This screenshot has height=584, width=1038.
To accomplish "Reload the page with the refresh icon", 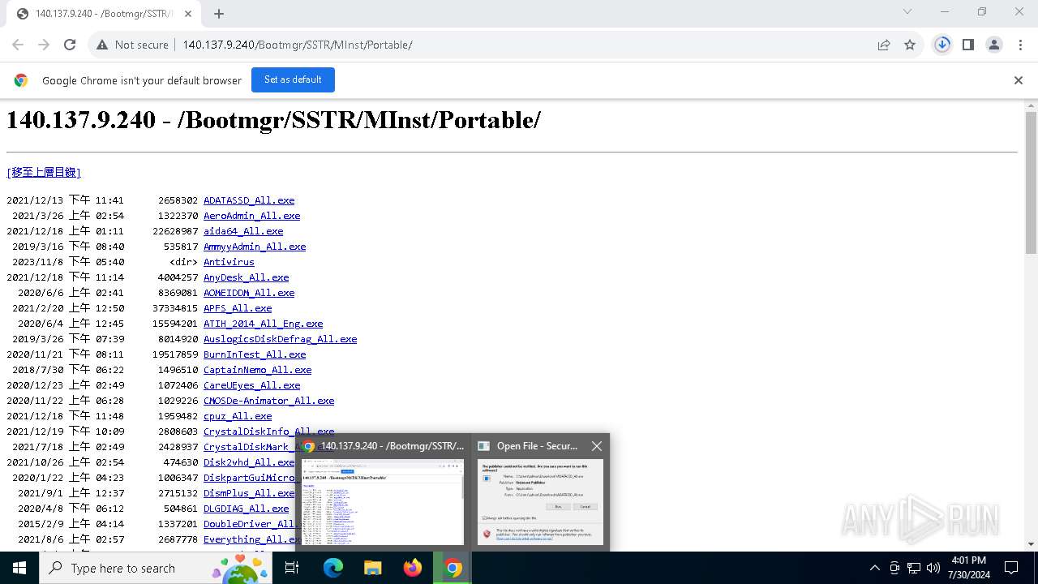I will coord(70,45).
